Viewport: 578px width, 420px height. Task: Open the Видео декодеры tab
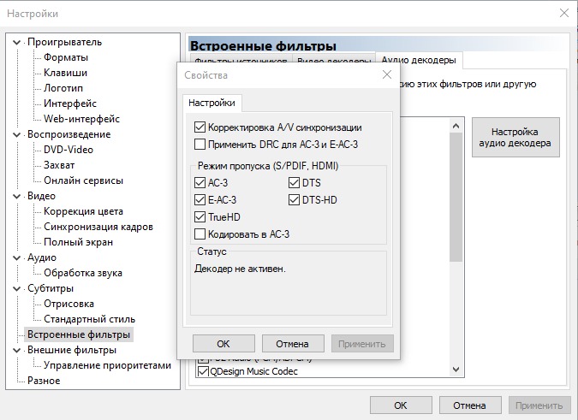point(334,61)
